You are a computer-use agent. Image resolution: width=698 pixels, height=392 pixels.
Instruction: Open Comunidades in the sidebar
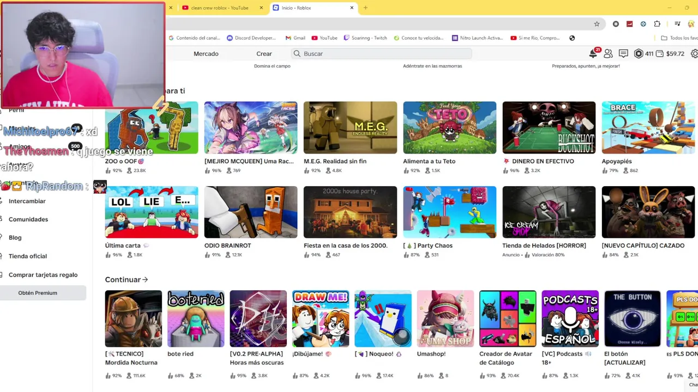tap(28, 219)
